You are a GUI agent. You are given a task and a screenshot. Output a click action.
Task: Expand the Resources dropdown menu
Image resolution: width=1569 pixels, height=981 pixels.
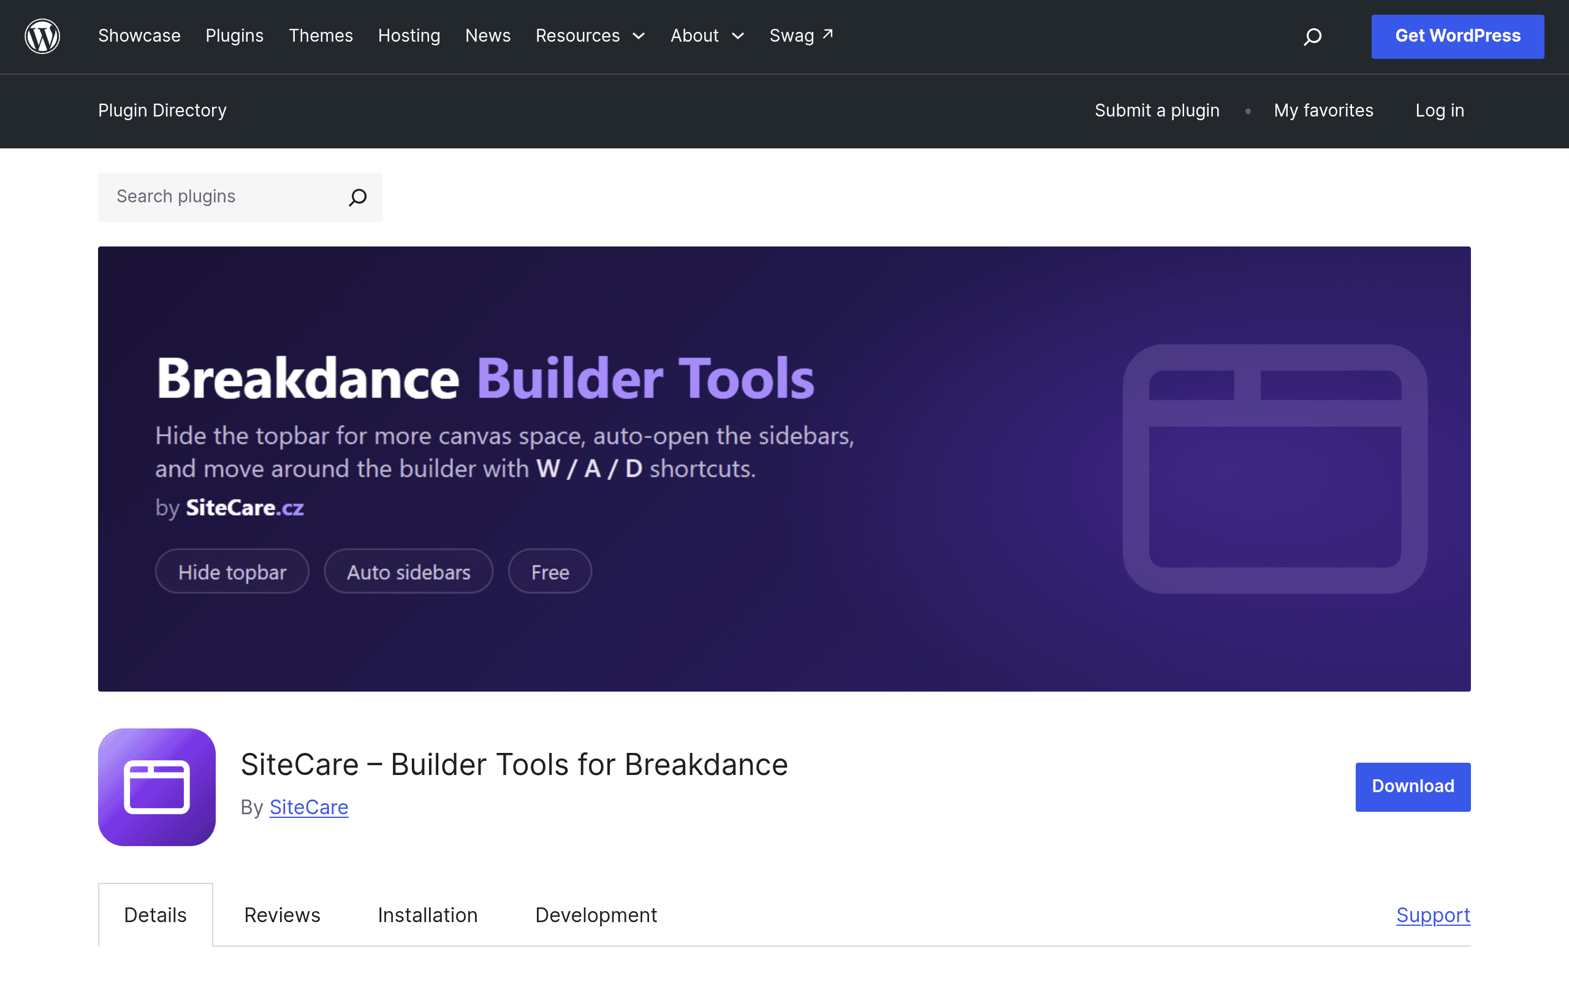pyautogui.click(x=590, y=36)
